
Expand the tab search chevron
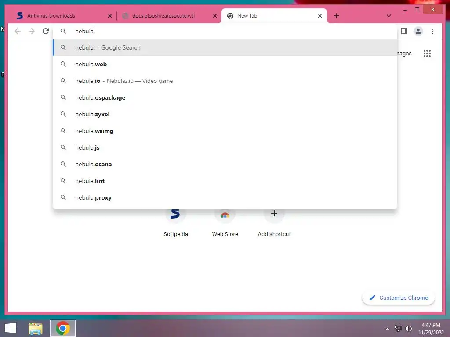point(388,16)
